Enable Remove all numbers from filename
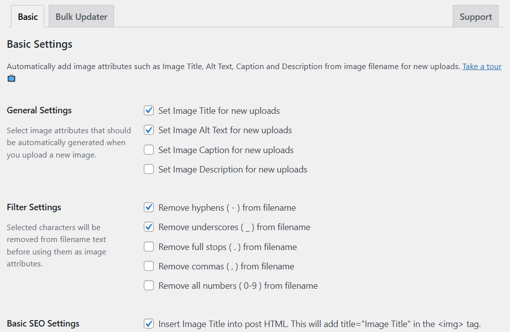This screenshot has width=510, height=332. point(149,286)
